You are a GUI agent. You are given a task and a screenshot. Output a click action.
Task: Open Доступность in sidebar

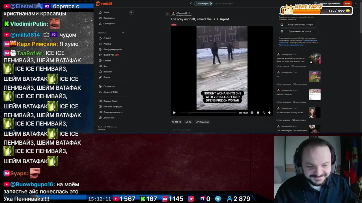pyautogui.click(x=109, y=118)
